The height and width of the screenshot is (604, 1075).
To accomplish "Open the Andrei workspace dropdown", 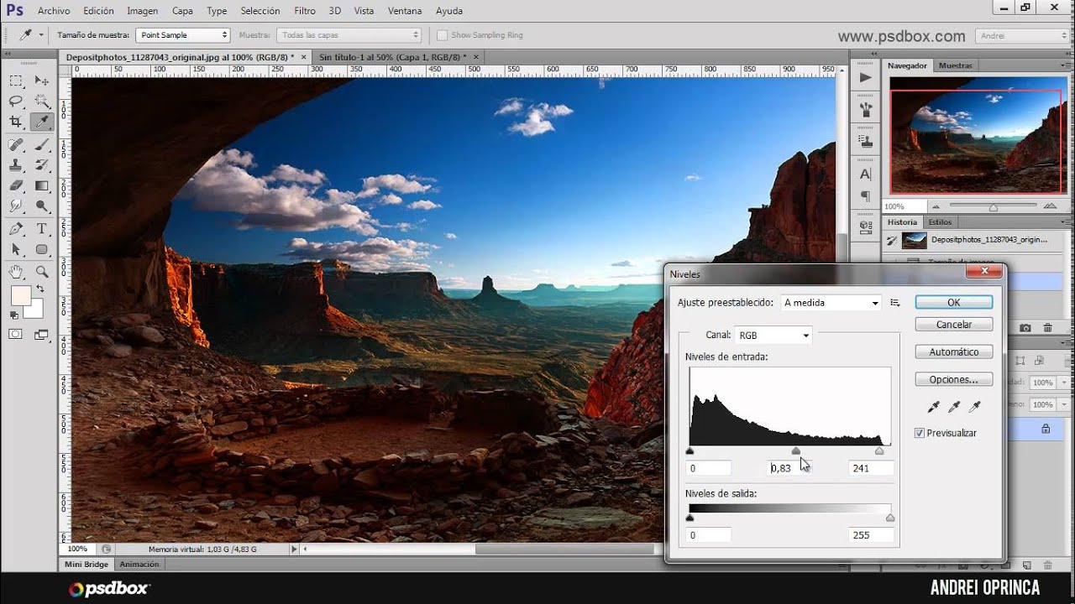I will (x=1022, y=36).
